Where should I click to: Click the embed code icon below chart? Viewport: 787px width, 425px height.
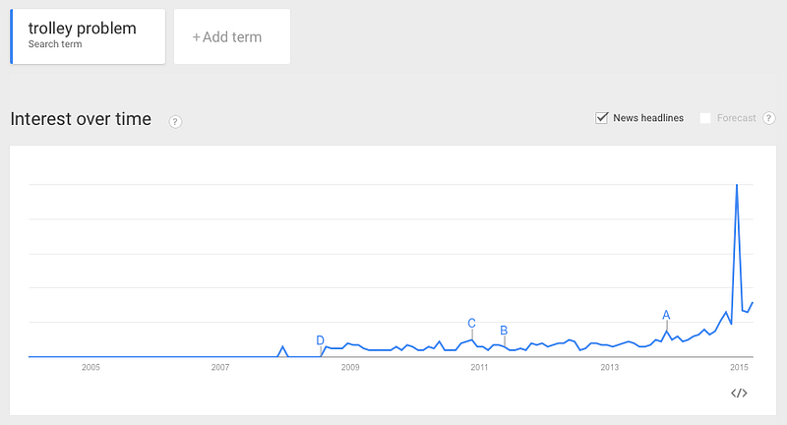(739, 393)
